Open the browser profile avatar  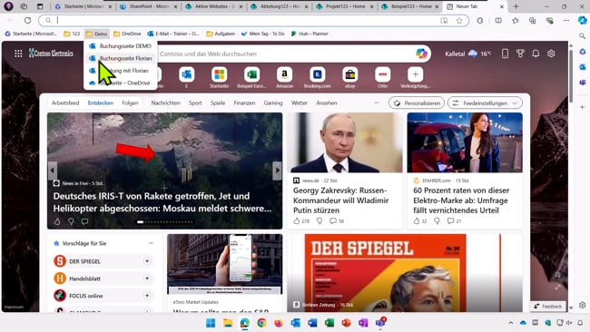coord(8,6)
